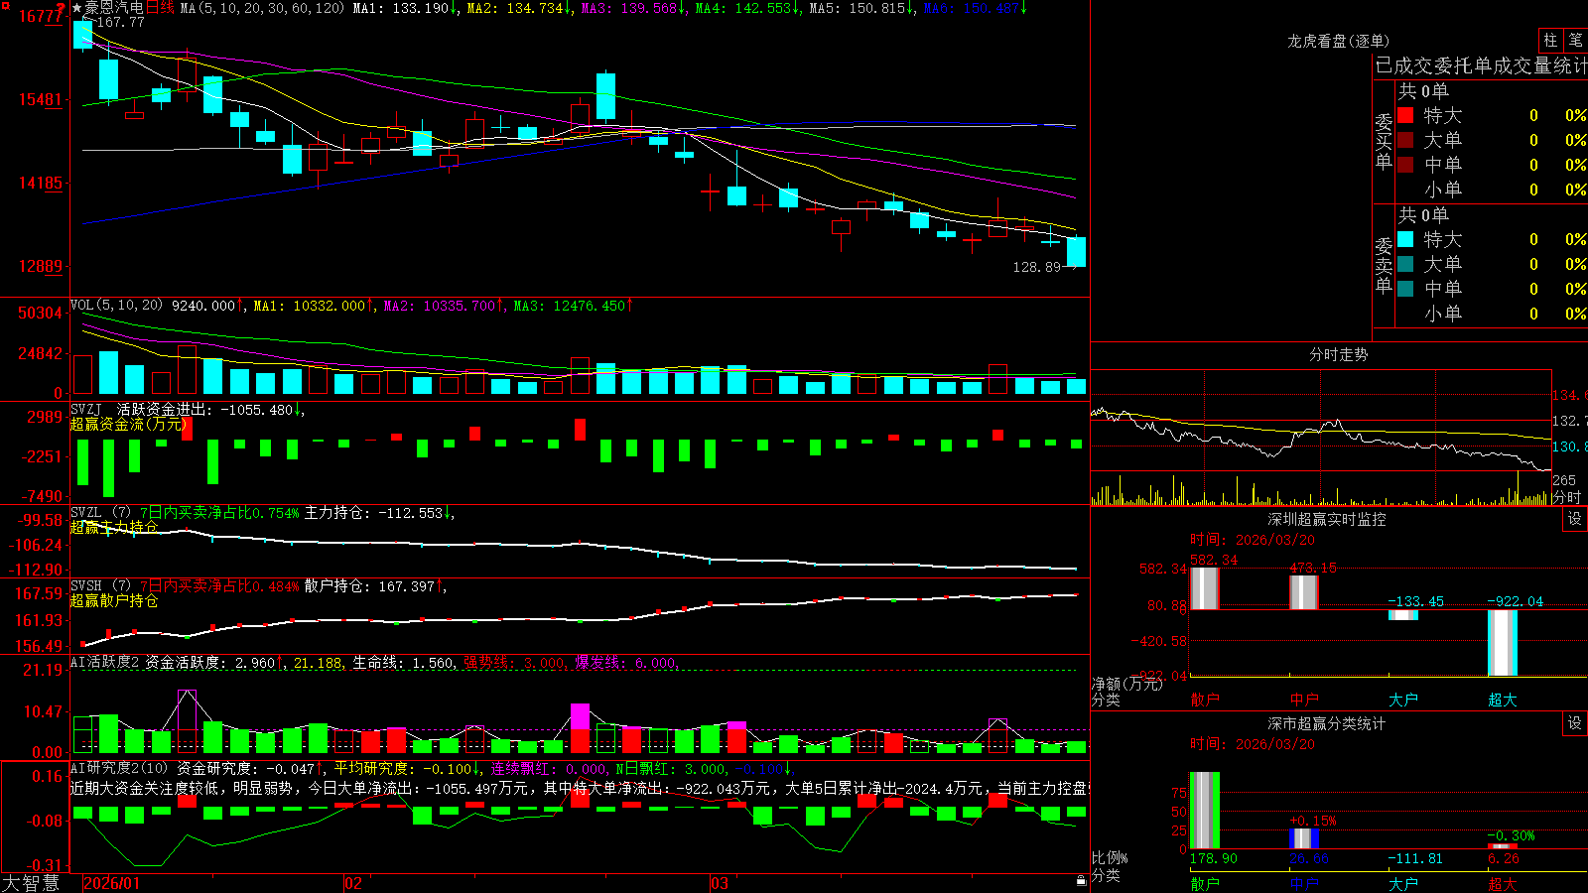The height and width of the screenshot is (893, 1588).
Task: Click the teal 大单 sell order swatch
Action: click(1405, 264)
